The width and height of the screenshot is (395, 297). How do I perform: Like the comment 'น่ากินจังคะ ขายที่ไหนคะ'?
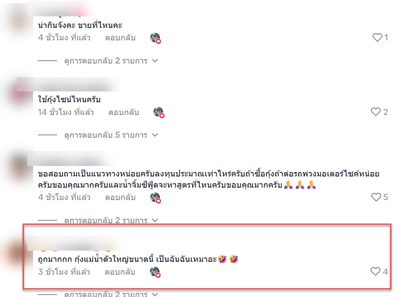pos(377,38)
